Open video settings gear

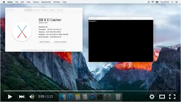[152, 97]
